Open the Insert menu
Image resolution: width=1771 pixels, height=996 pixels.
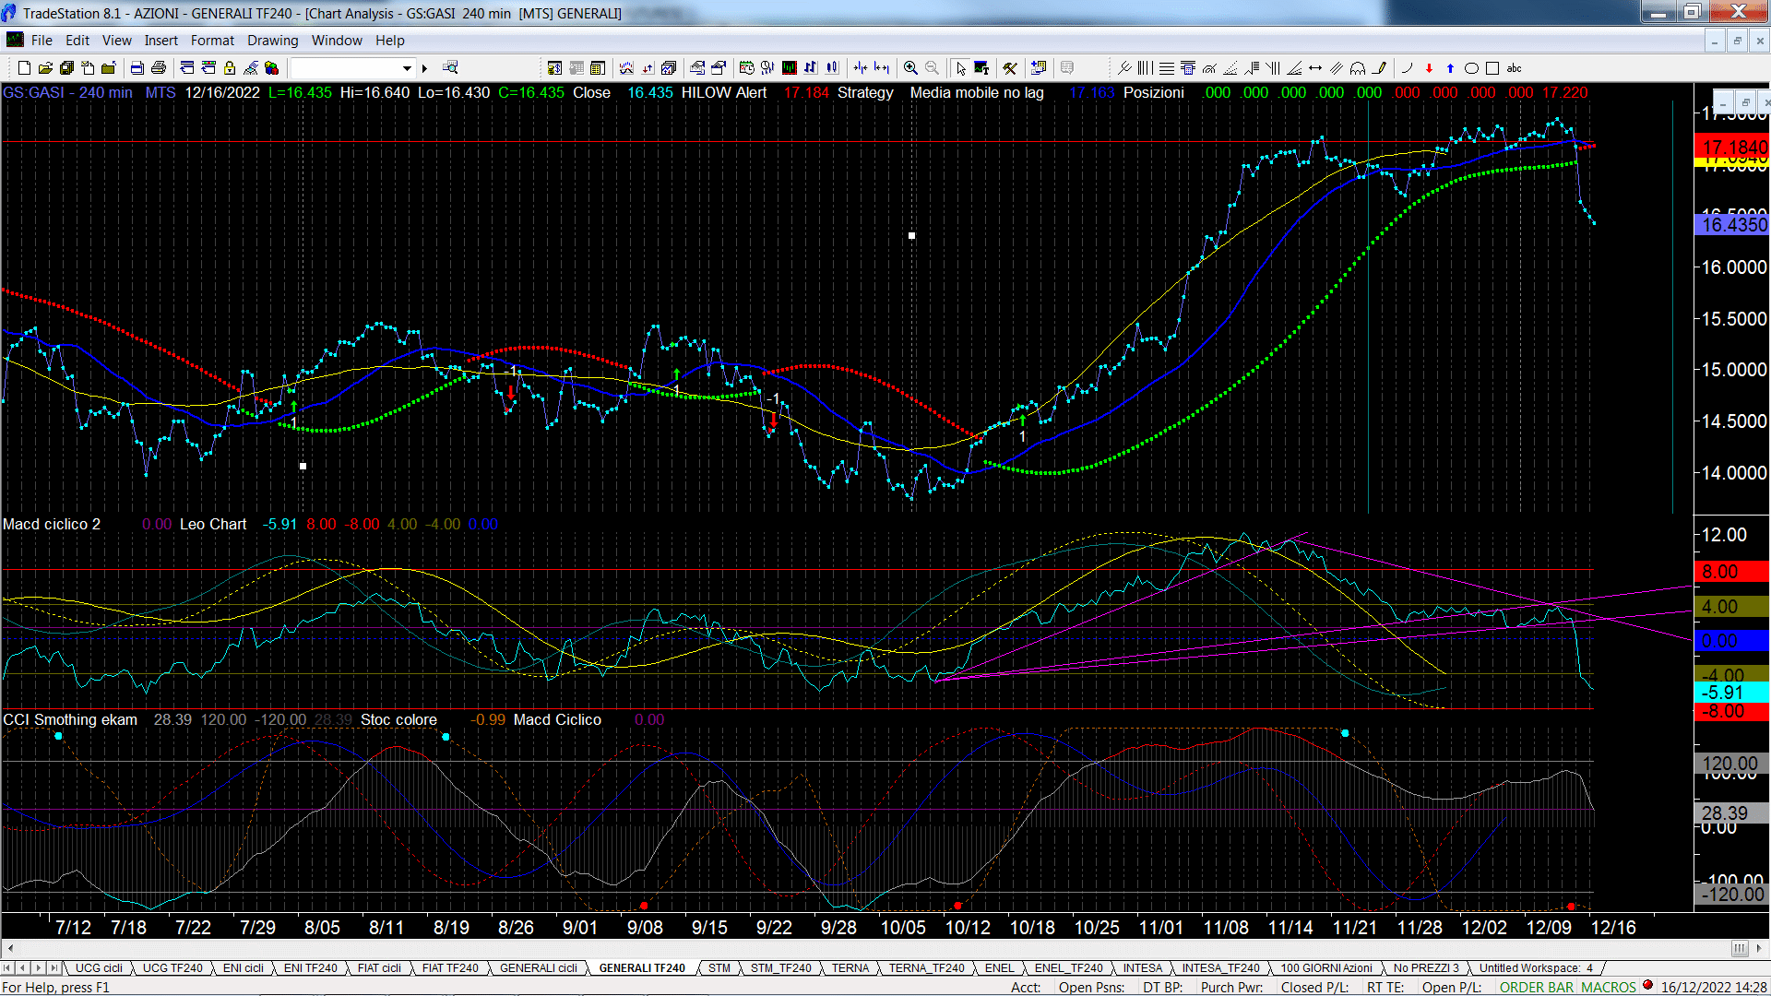click(160, 41)
